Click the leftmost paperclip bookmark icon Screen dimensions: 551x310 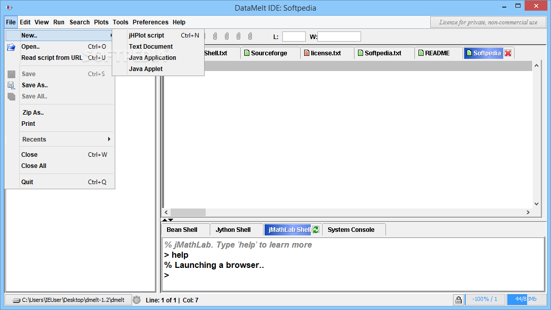tap(215, 36)
